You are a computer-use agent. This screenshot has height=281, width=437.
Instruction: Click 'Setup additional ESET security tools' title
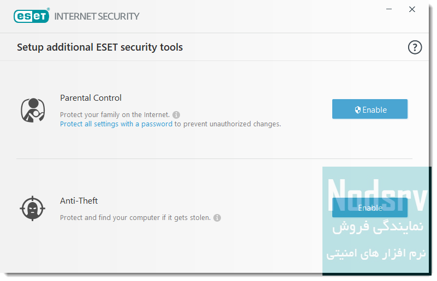tap(100, 47)
